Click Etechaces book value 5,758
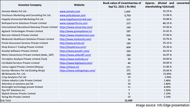 [x=127, y=16]
